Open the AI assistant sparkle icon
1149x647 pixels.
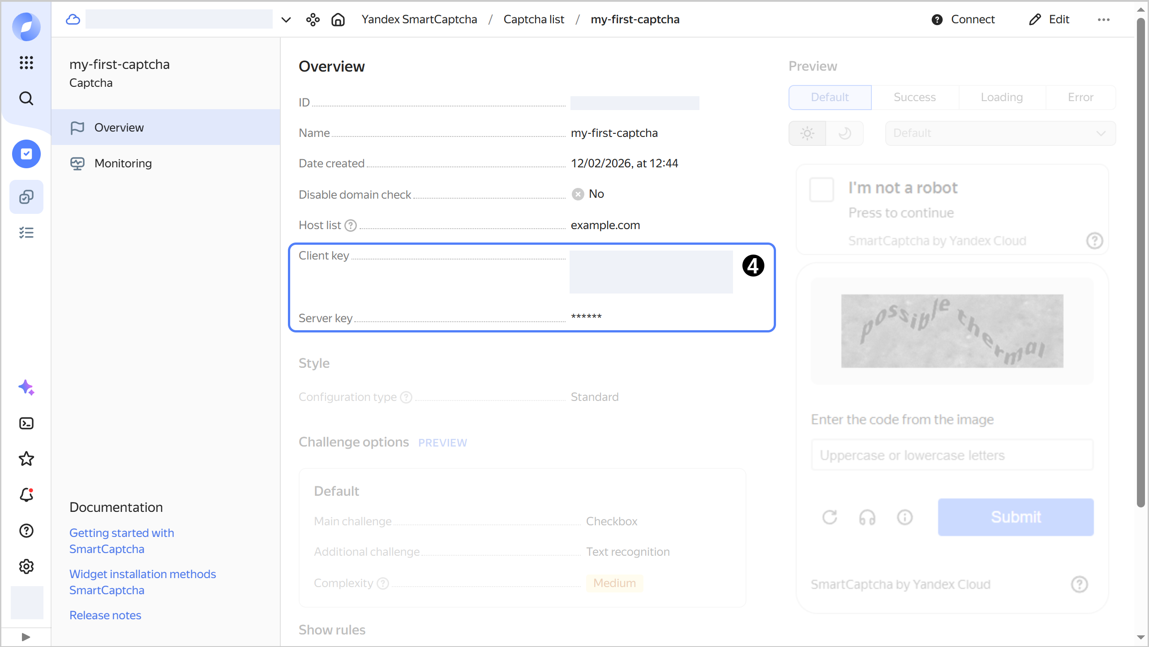click(x=26, y=387)
